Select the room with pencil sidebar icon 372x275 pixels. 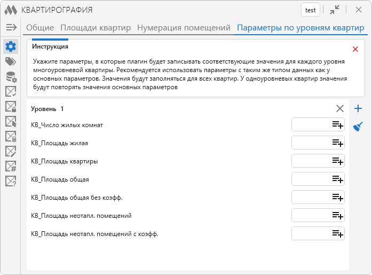click(x=11, y=152)
